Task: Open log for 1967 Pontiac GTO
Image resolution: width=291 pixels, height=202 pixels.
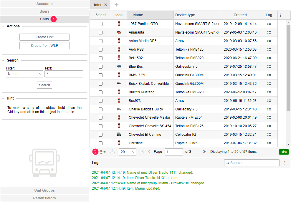Action: [269, 24]
